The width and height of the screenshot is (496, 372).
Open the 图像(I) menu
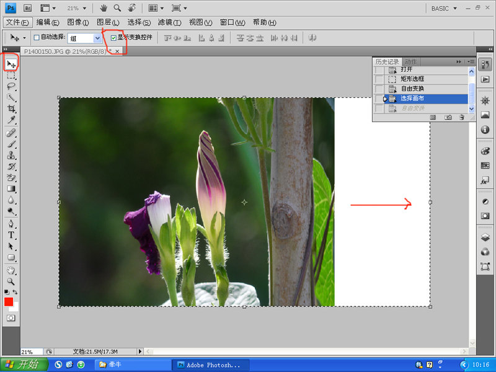pyautogui.click(x=78, y=22)
